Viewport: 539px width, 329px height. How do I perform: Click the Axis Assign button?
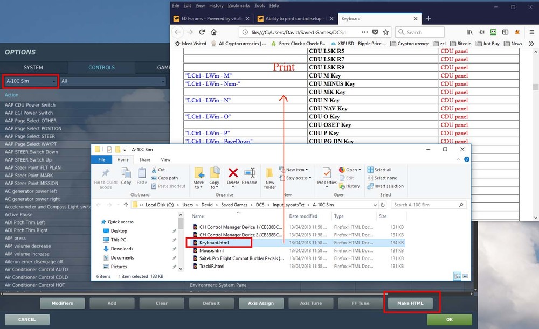click(x=261, y=303)
